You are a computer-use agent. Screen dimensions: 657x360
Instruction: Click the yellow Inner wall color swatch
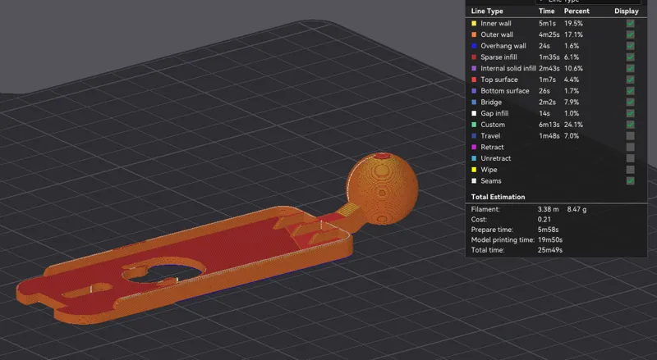tap(474, 24)
